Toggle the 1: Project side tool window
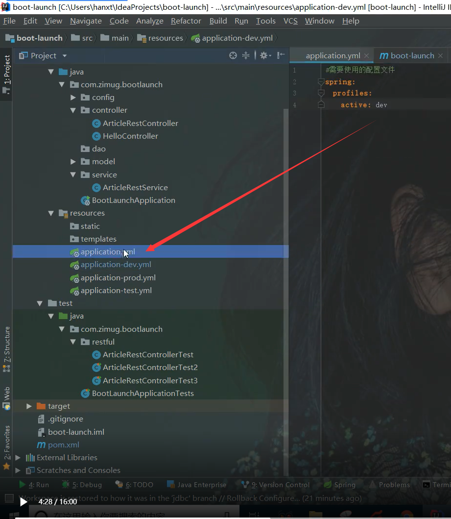The image size is (451, 519). (7, 74)
